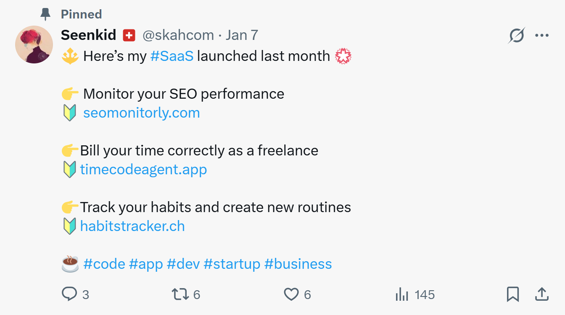Image resolution: width=565 pixels, height=315 pixels.
Task: Click the reply comment icon
Action: point(69,294)
